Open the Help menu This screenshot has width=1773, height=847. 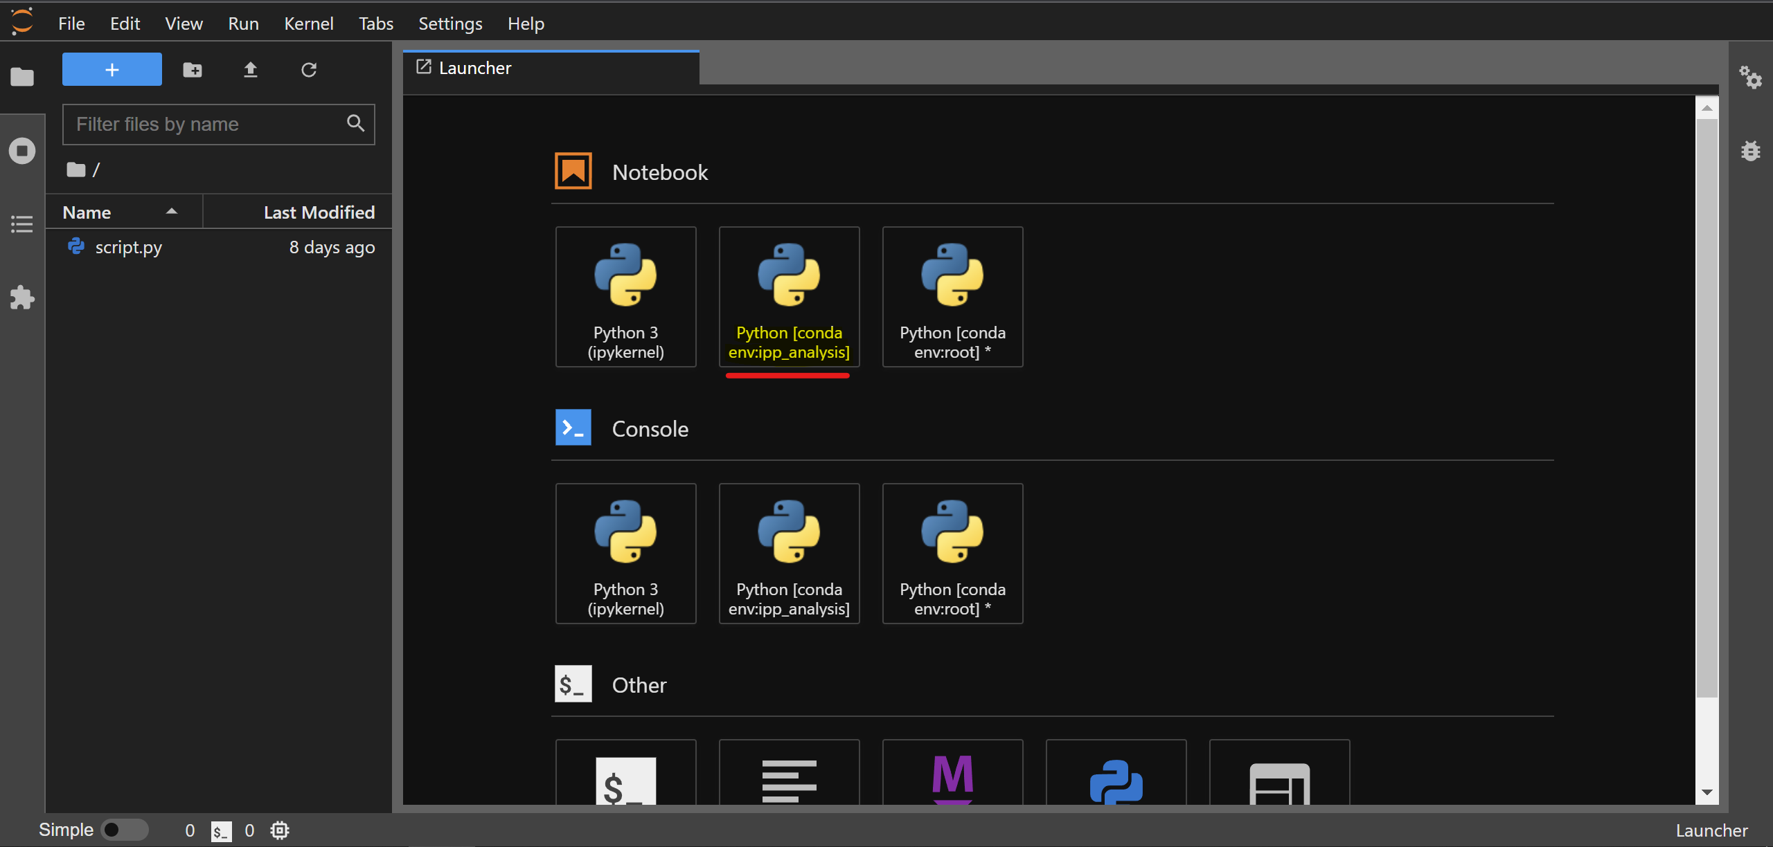click(x=526, y=24)
